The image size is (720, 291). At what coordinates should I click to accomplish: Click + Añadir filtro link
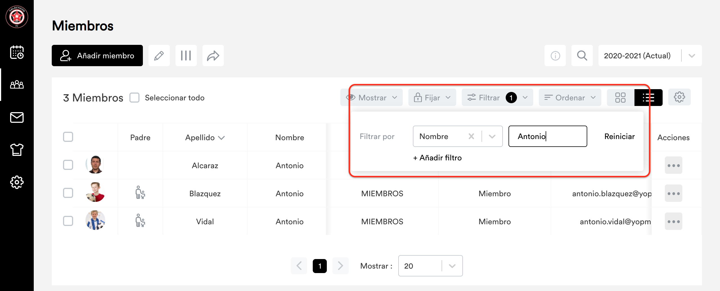point(437,158)
